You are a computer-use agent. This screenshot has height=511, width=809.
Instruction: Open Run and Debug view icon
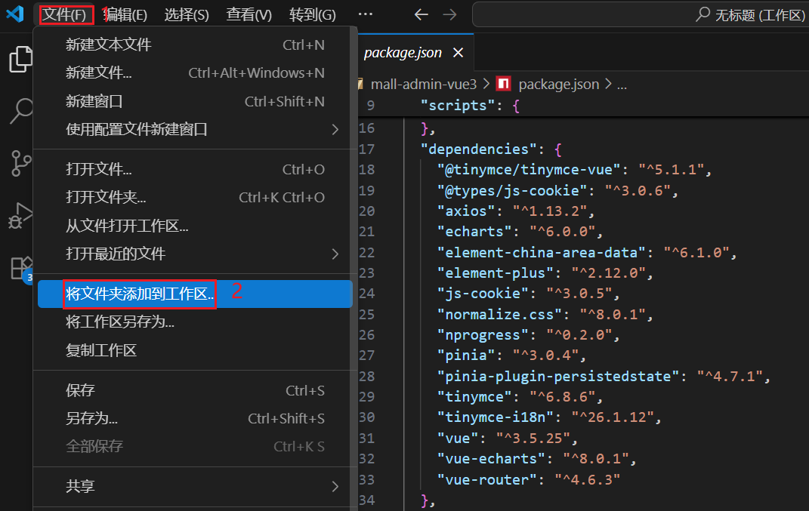(x=20, y=215)
